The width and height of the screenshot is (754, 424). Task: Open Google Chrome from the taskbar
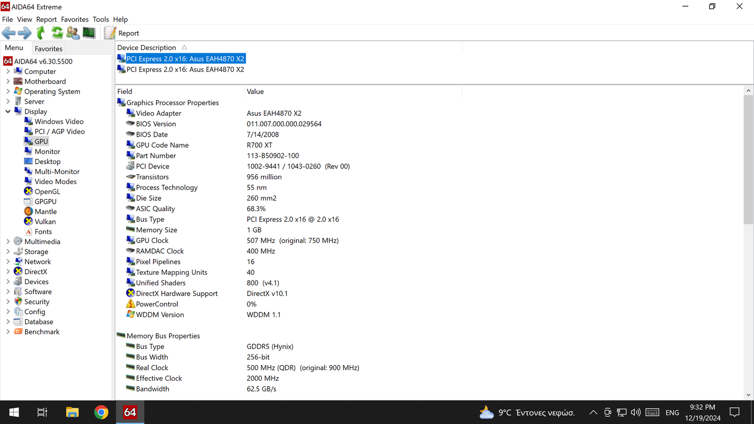(101, 412)
